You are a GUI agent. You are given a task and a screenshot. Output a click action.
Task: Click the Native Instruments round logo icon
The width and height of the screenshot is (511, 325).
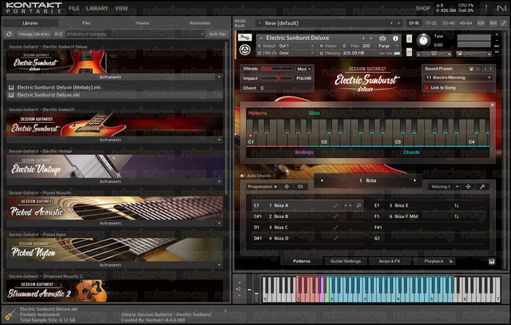[245, 50]
